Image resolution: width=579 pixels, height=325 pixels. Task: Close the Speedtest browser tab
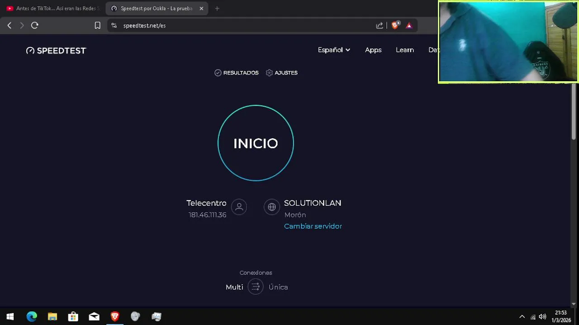pos(201,9)
